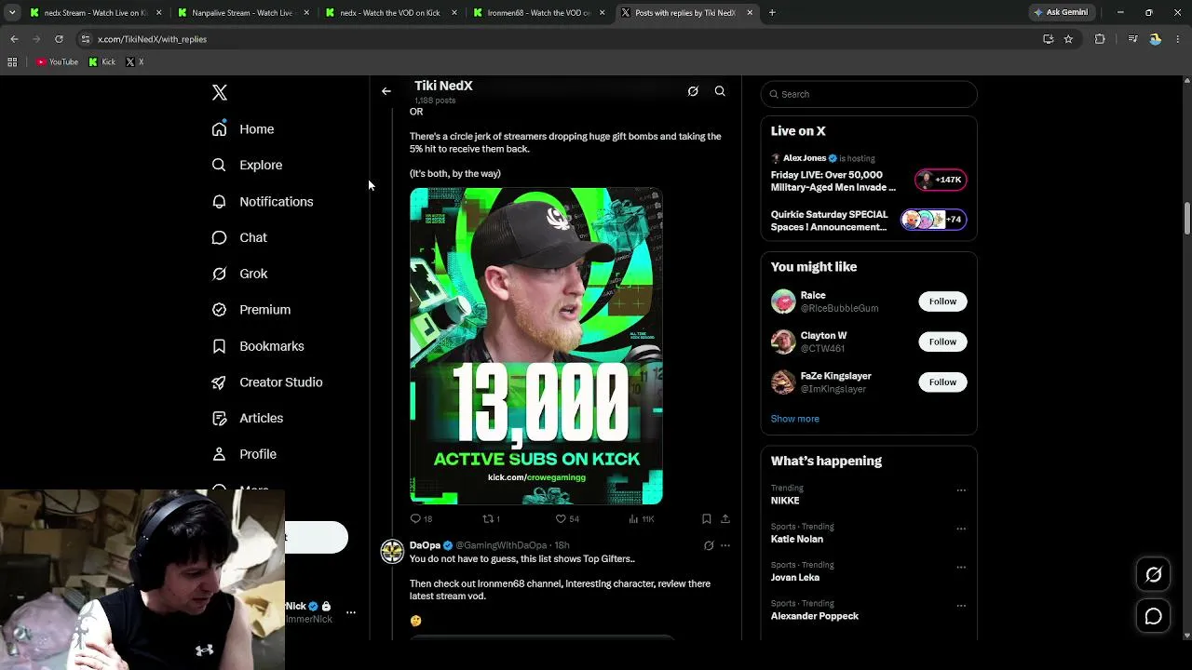
Task: Open the 13,000 active subs image
Action: [536, 346]
